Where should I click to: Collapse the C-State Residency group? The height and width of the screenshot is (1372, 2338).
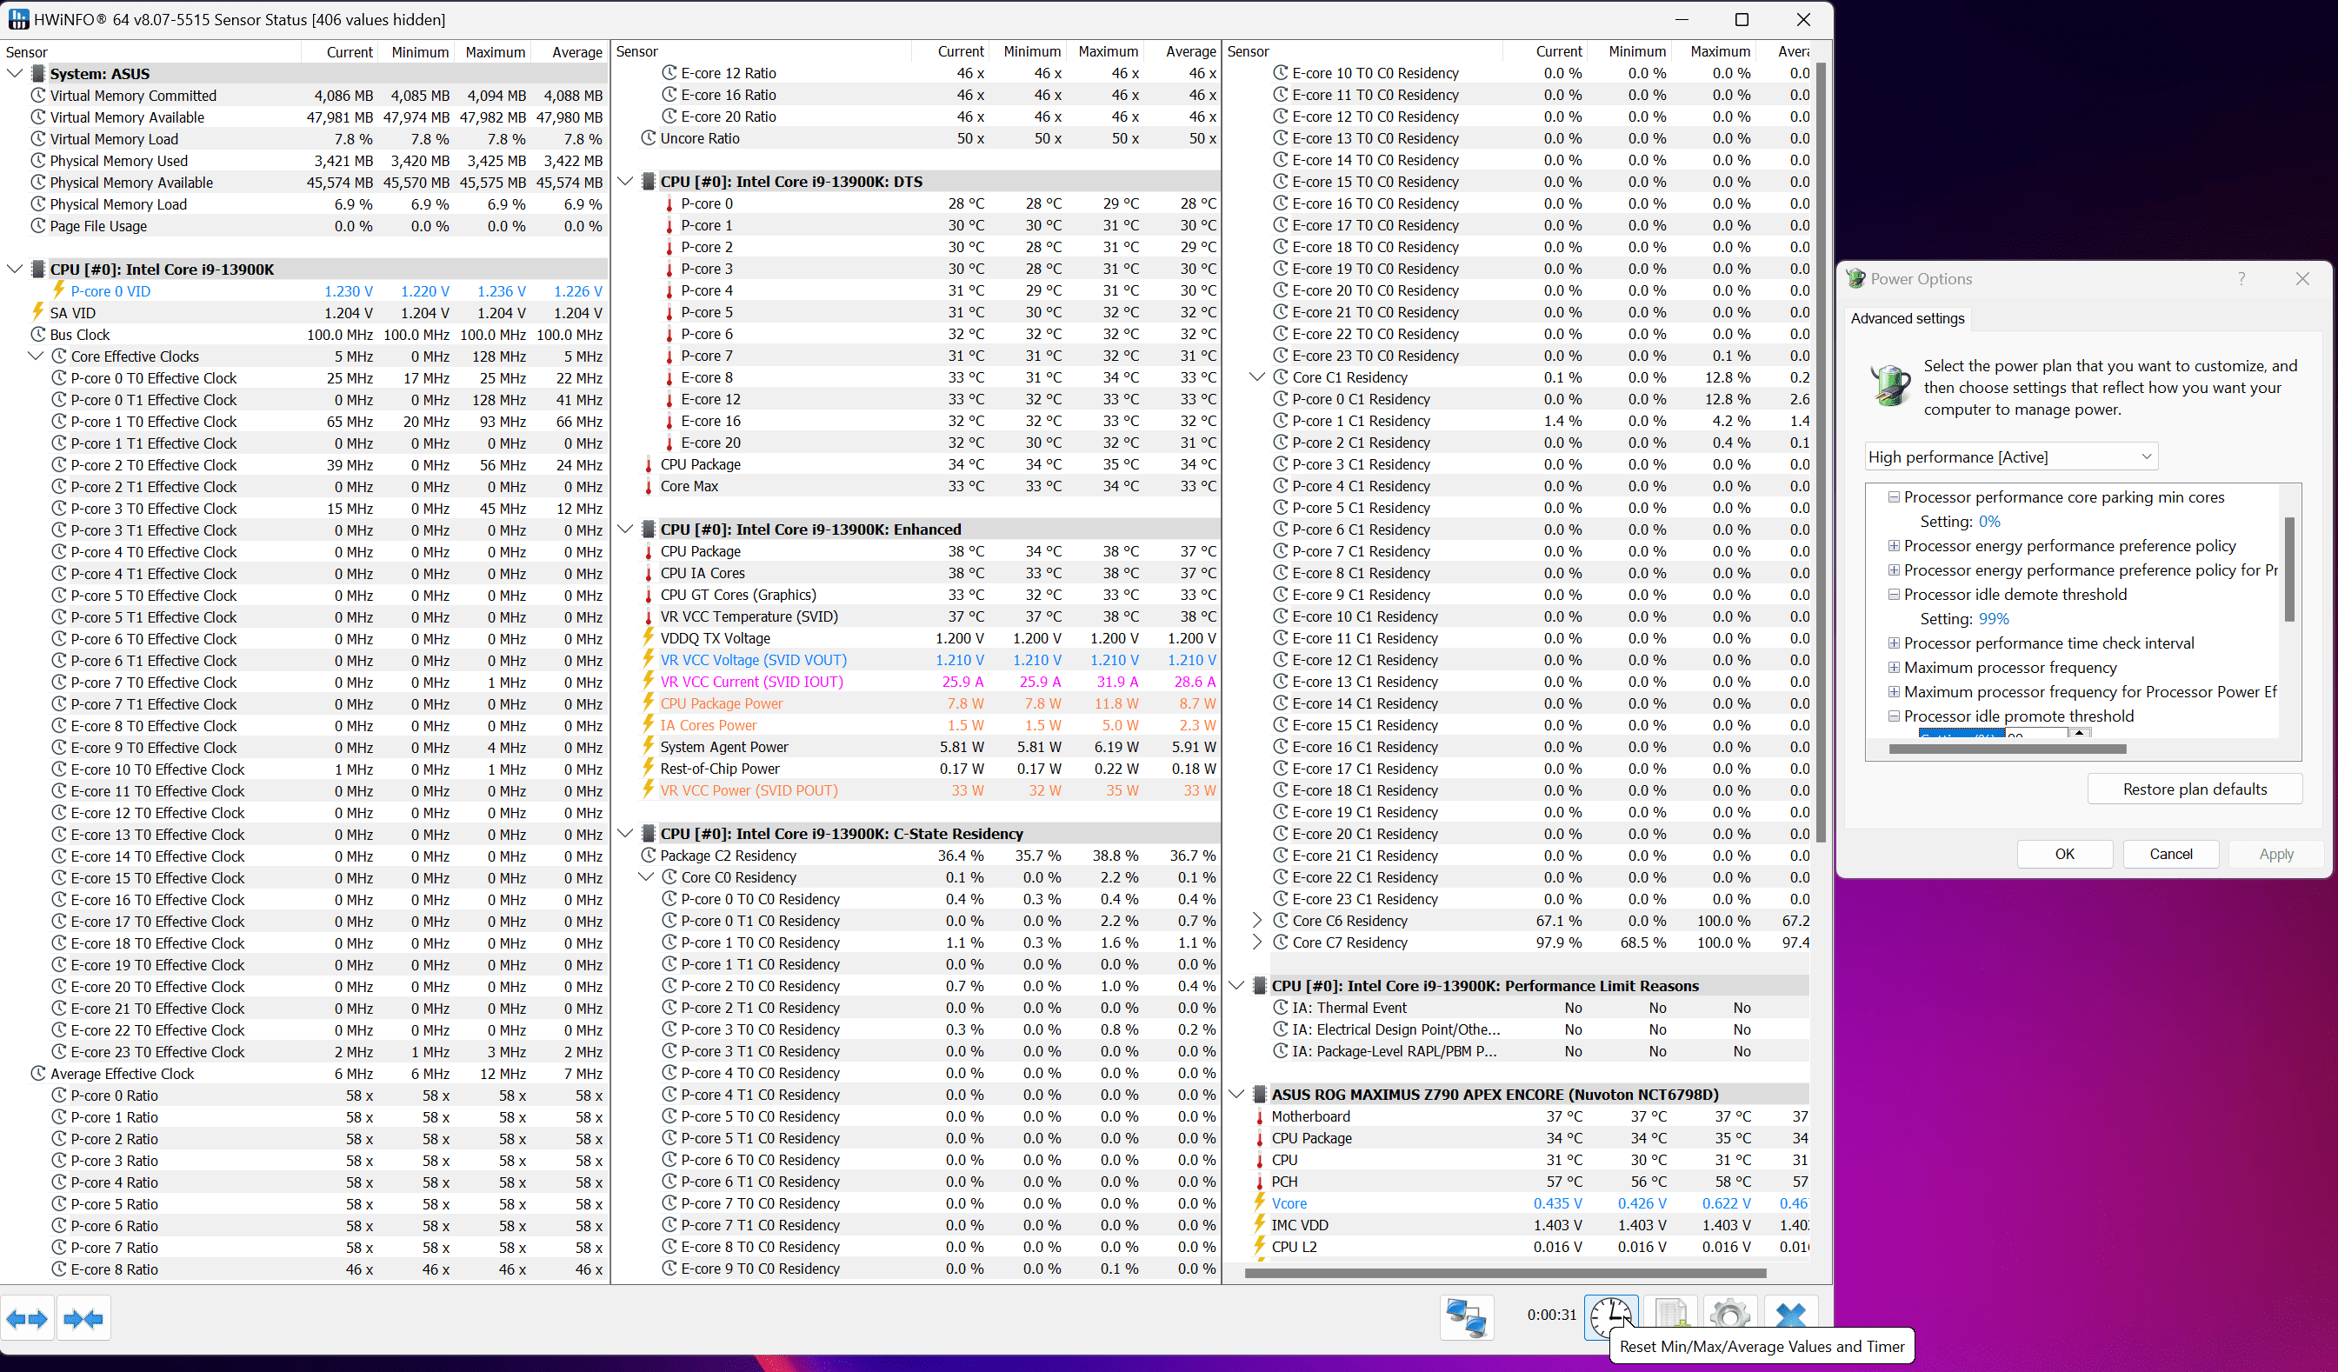pyautogui.click(x=625, y=833)
